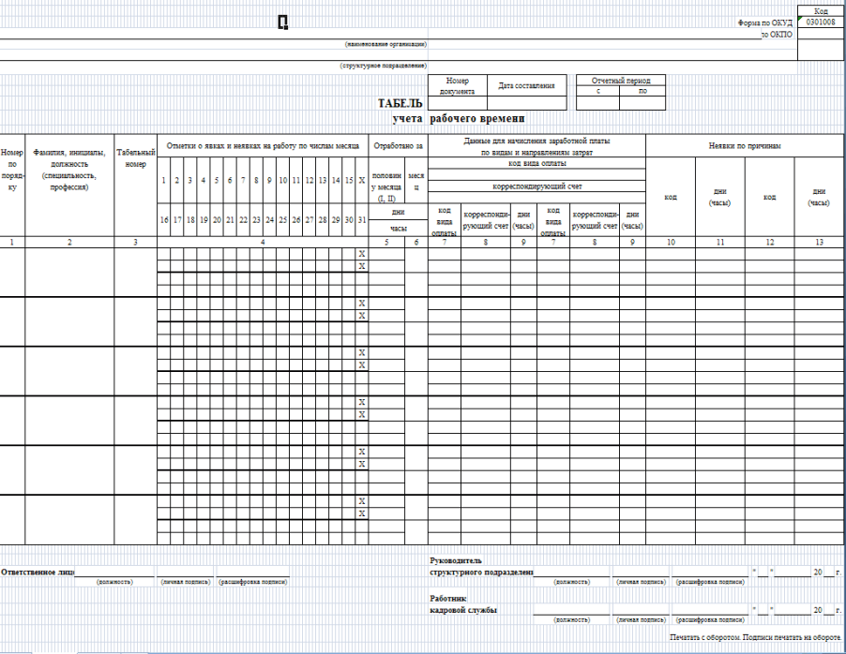Select the "Отработано за" header cell

tap(399, 145)
